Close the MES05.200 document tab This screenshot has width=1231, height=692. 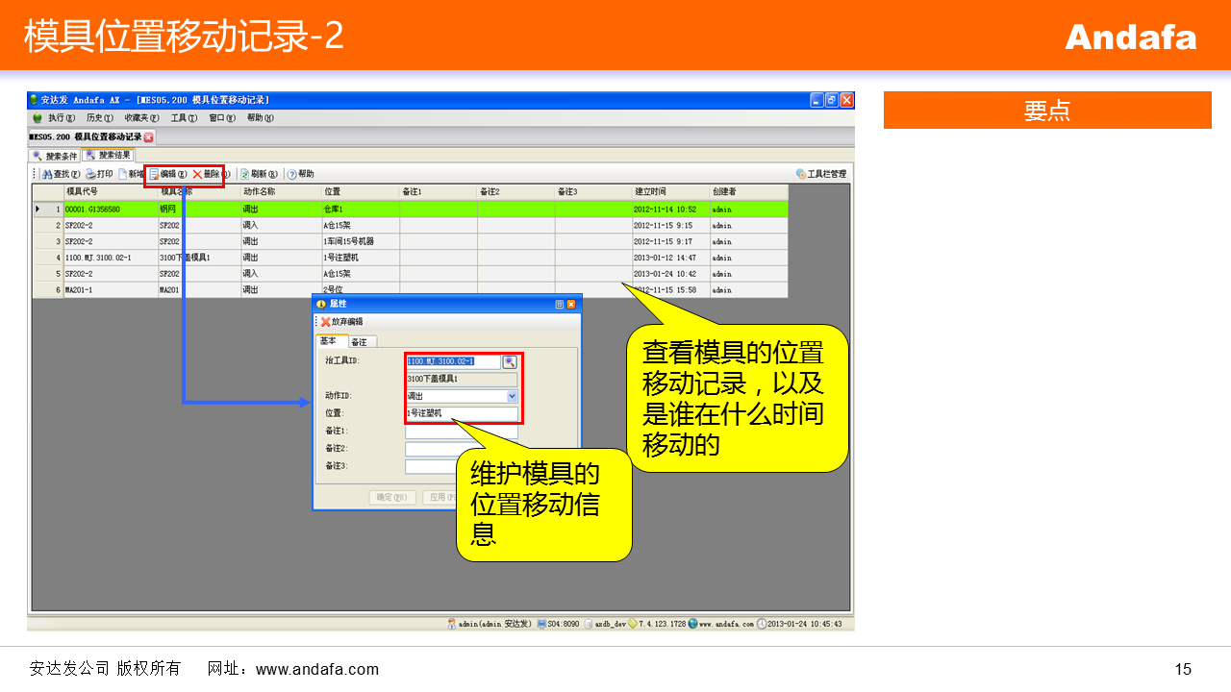pos(149,137)
